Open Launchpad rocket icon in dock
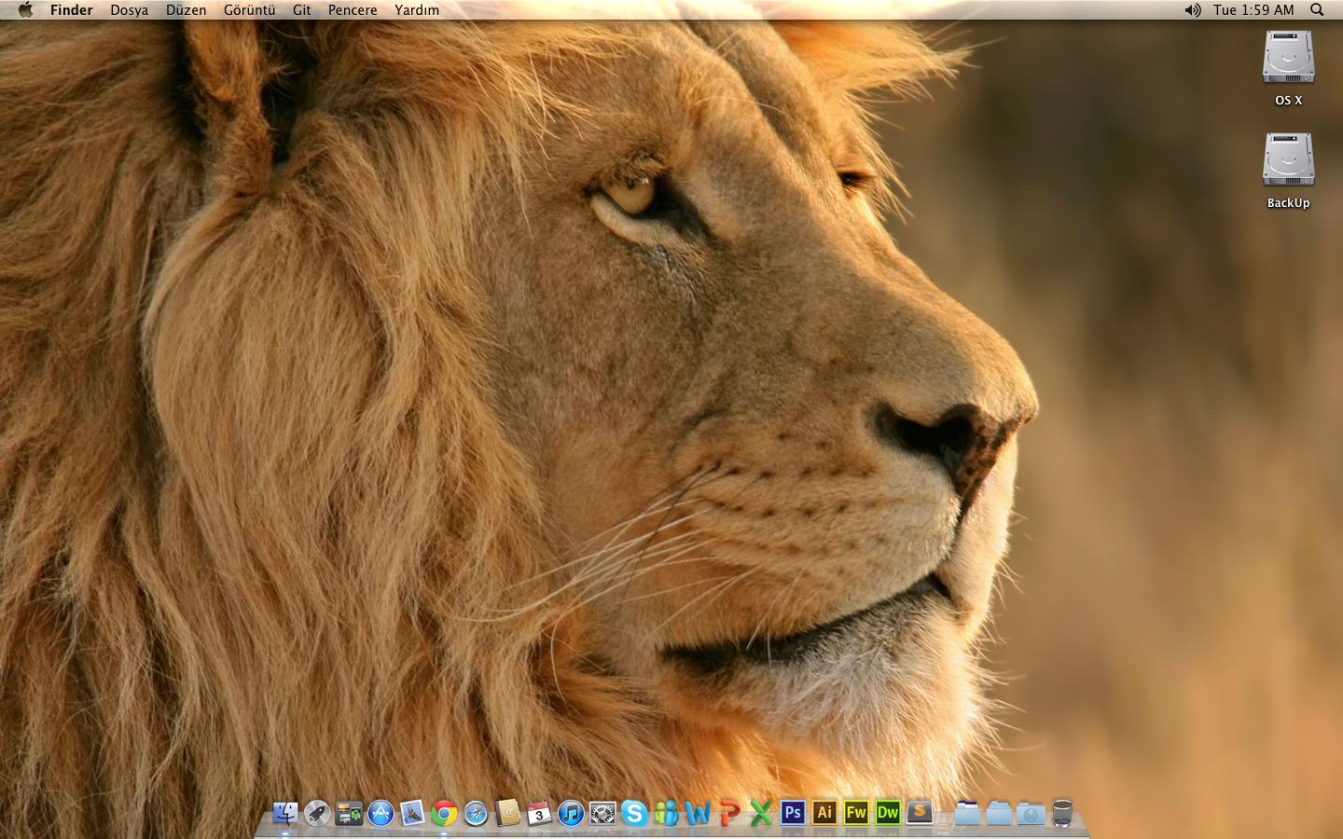 (317, 814)
